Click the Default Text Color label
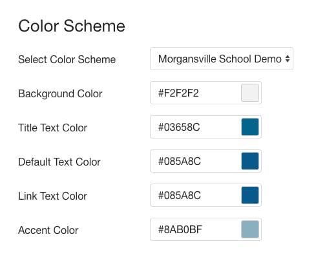Viewport: 316px width, 257px height. (x=59, y=162)
